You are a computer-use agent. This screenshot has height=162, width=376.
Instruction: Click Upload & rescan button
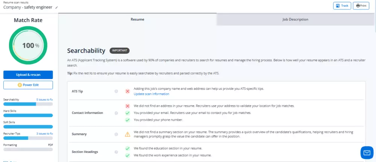28,74
